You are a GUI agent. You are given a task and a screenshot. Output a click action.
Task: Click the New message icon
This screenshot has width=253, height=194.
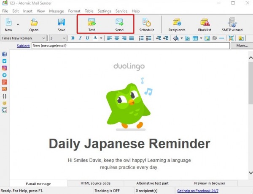pos(8,22)
